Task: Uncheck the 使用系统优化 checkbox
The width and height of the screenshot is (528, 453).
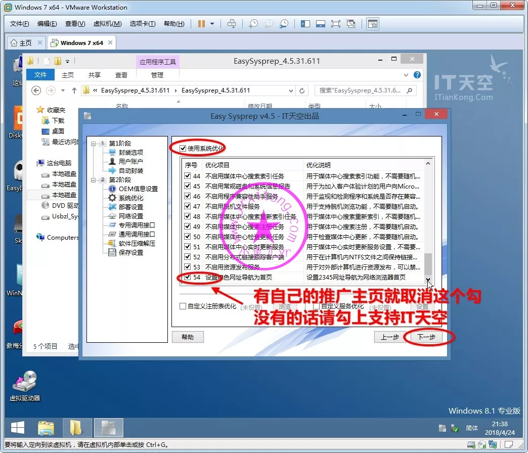Action: [183, 148]
